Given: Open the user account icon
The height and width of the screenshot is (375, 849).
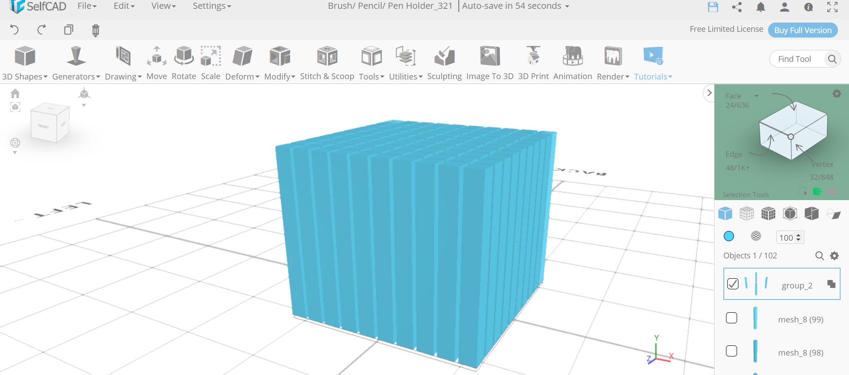Looking at the screenshot, I should pos(784,7).
